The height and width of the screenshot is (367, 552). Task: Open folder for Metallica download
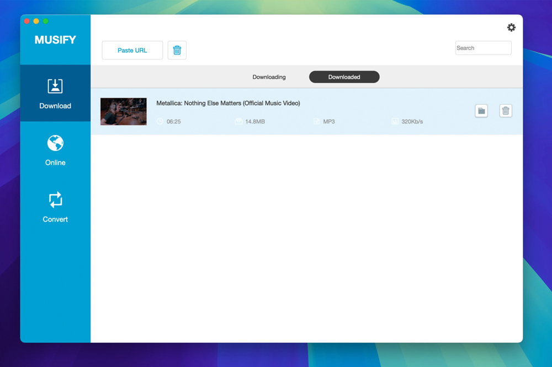click(481, 111)
